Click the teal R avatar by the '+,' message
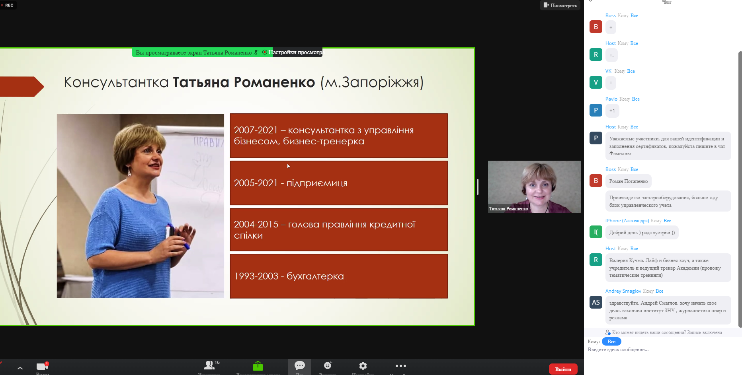 click(x=596, y=54)
